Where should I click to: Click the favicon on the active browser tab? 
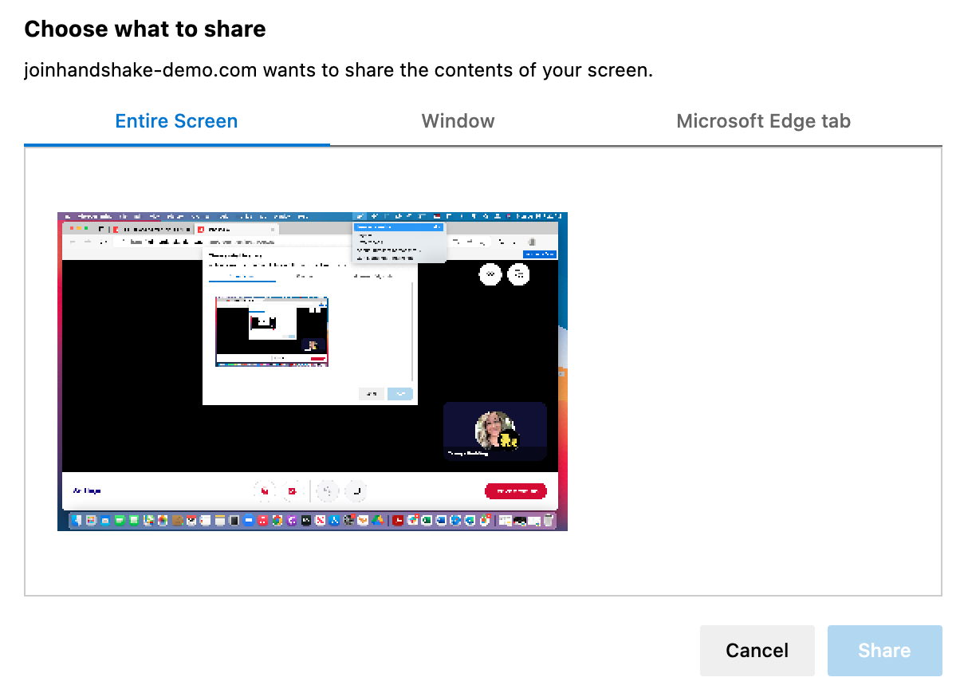click(201, 229)
